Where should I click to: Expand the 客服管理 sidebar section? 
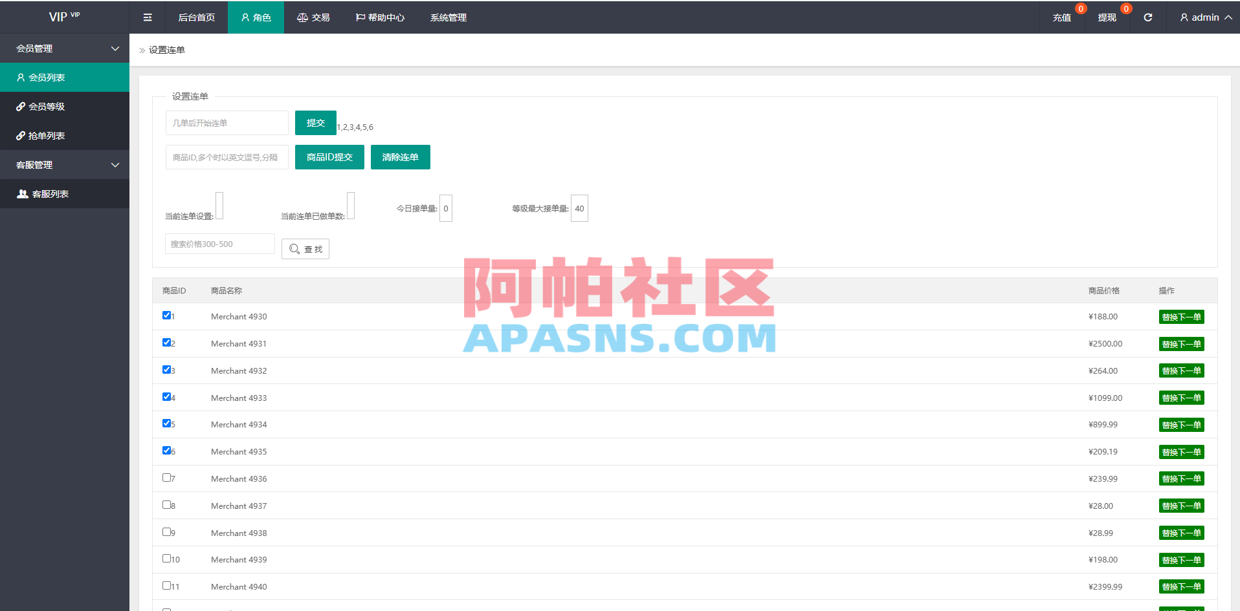[x=65, y=164]
